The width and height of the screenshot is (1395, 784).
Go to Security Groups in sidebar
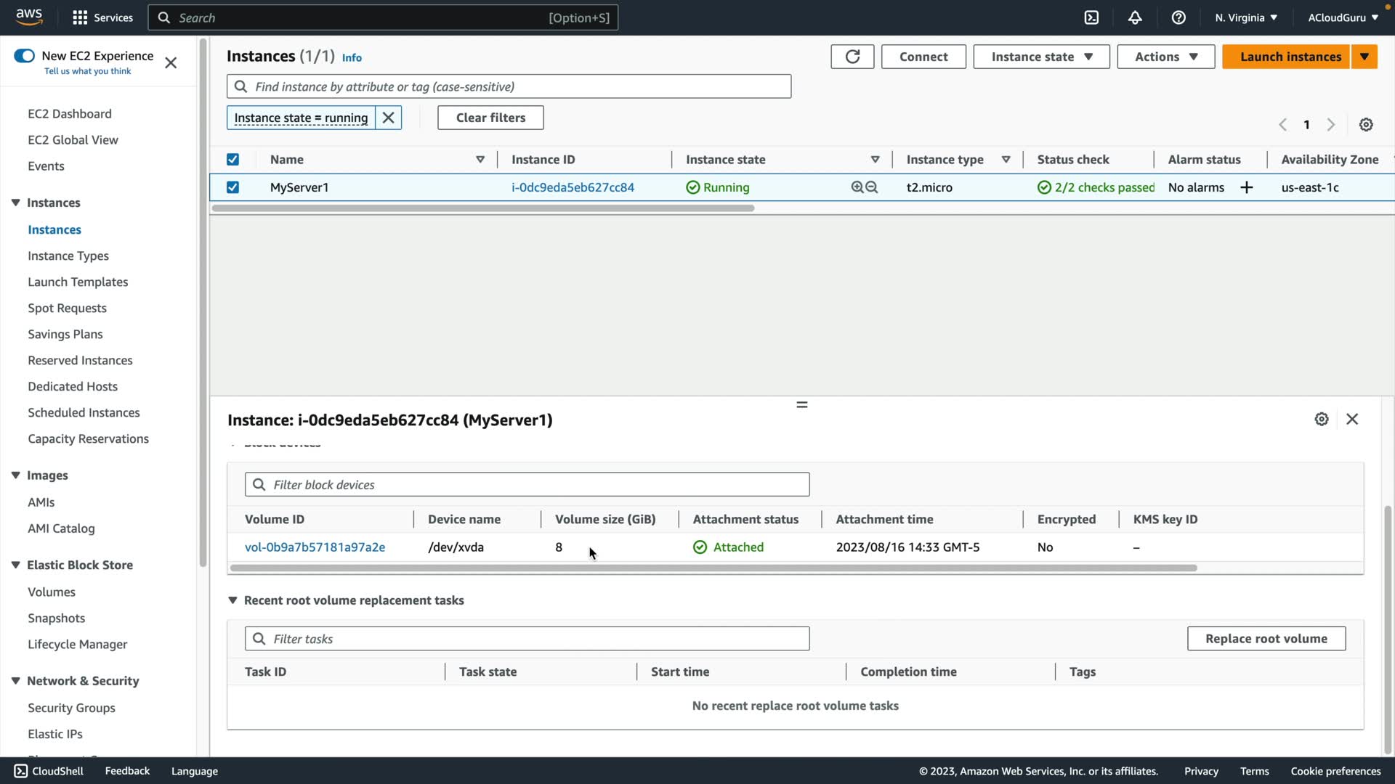[x=71, y=708]
